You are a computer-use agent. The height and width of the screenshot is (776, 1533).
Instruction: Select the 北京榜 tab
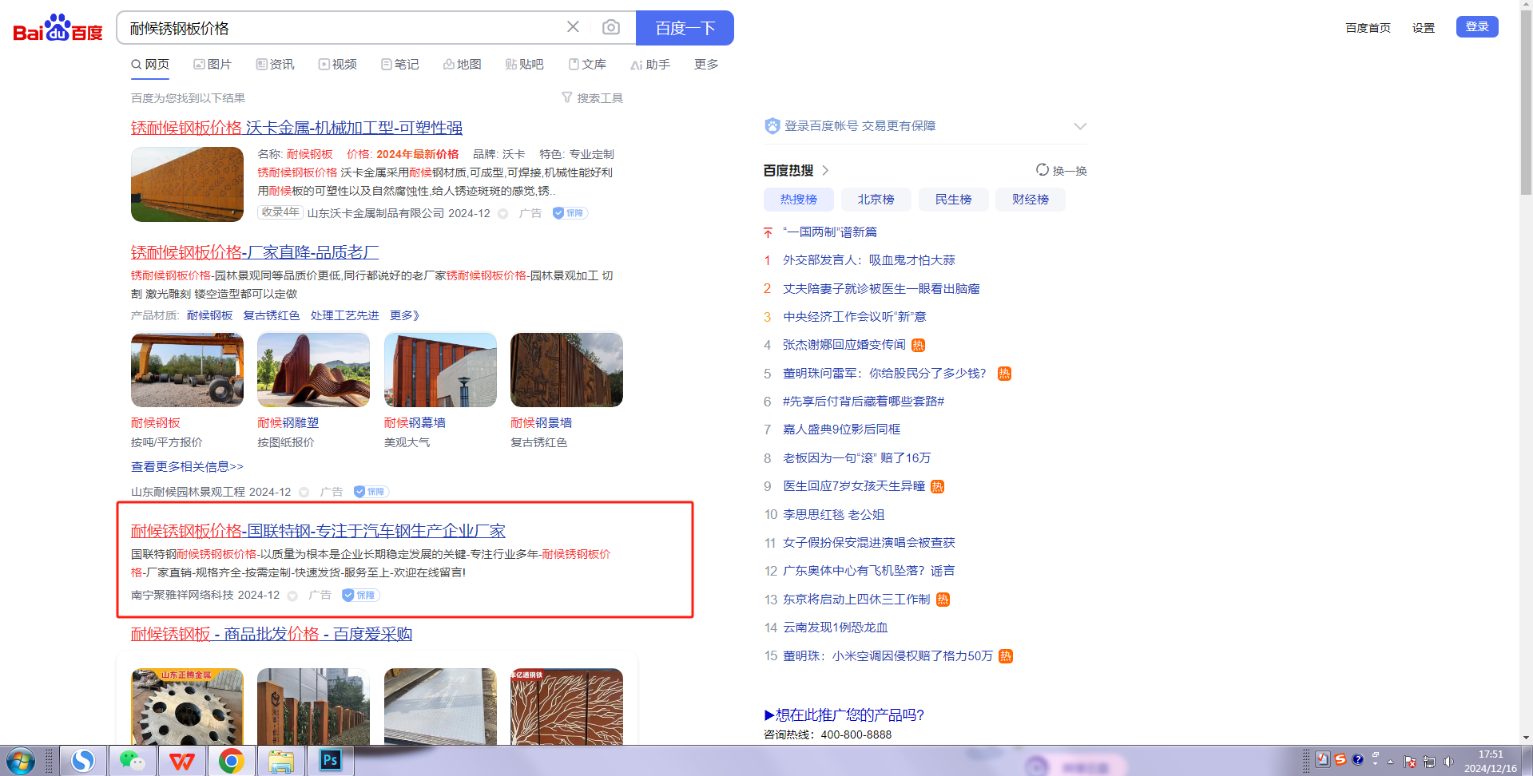876,200
